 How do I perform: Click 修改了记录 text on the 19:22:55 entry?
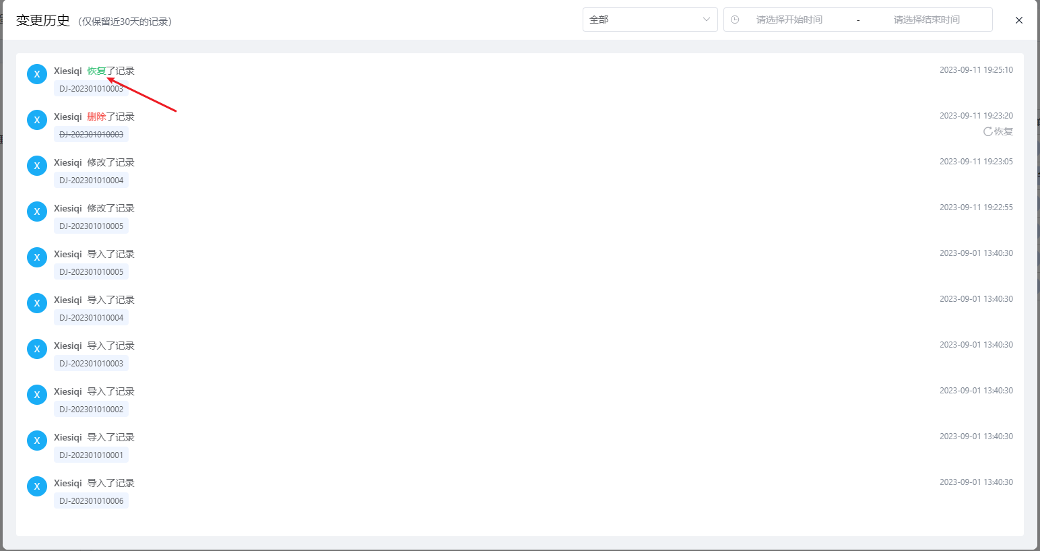111,208
